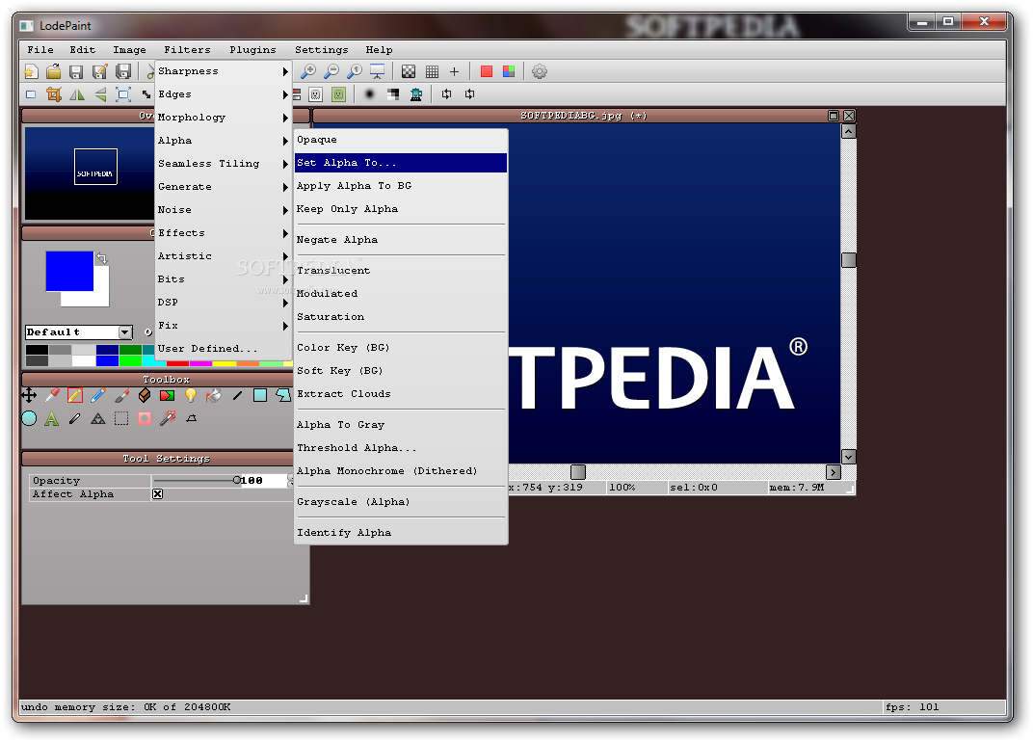Click the Zoom 1:1 magnifier icon
This screenshot has height=742, width=1033.
(355, 71)
